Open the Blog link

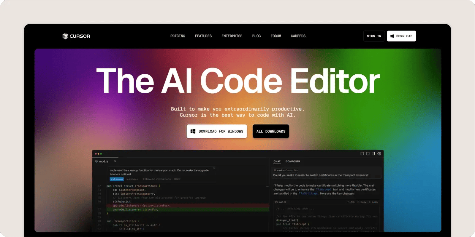(256, 36)
